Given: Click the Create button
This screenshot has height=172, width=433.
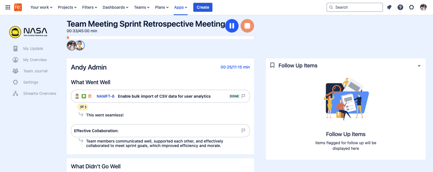Looking at the screenshot, I should pos(203,7).
